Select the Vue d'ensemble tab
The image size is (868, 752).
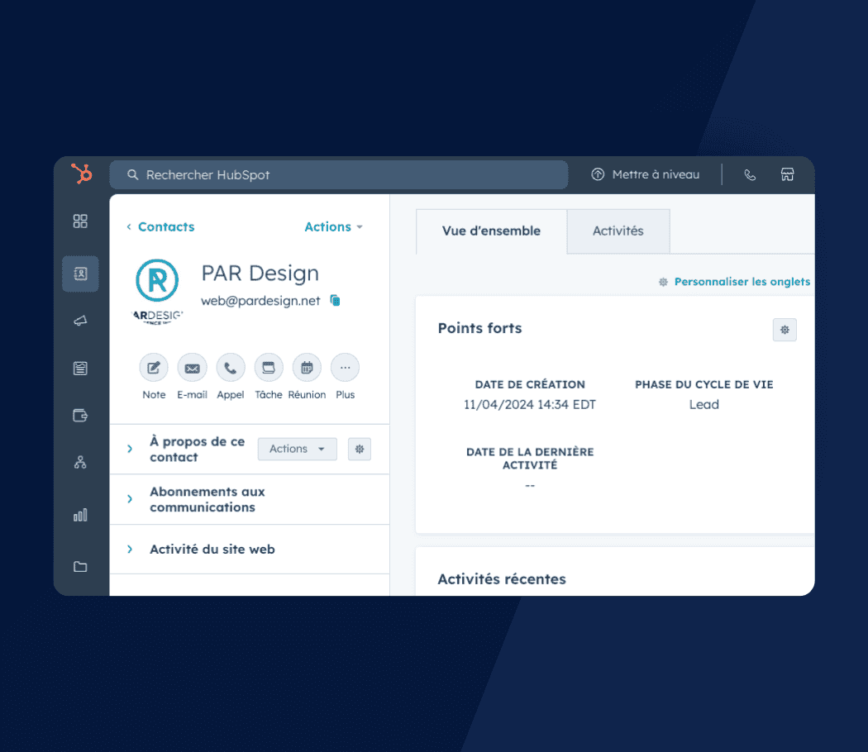491,231
